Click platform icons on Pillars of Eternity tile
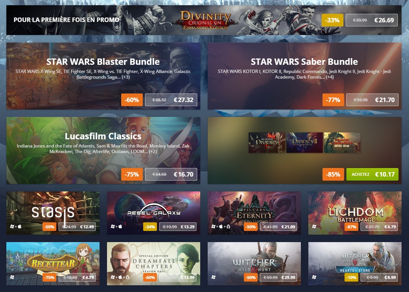The image size is (409, 292). [221, 226]
